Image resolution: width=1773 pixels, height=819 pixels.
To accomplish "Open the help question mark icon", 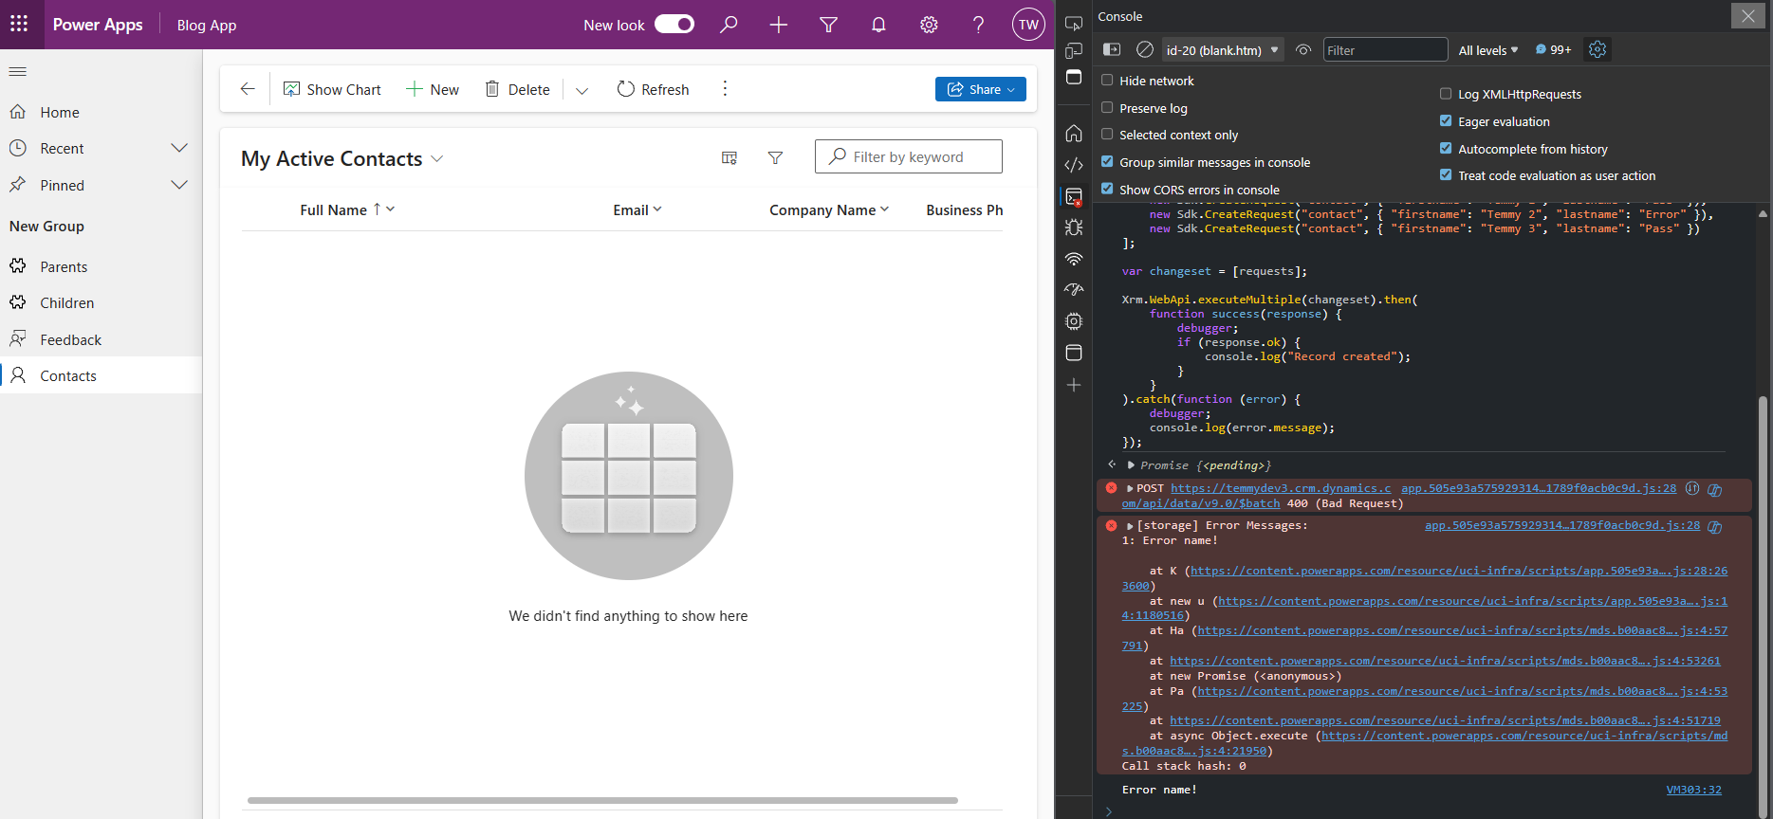I will click(979, 25).
